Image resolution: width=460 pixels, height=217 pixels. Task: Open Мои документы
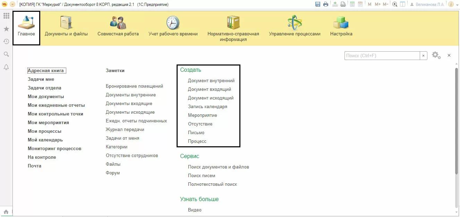[46, 97]
